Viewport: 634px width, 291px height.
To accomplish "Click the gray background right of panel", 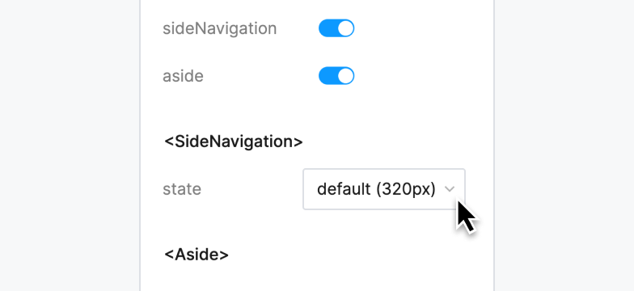I will [564, 145].
